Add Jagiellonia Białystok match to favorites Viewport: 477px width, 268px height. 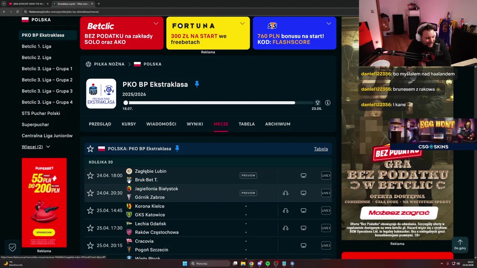click(90, 193)
